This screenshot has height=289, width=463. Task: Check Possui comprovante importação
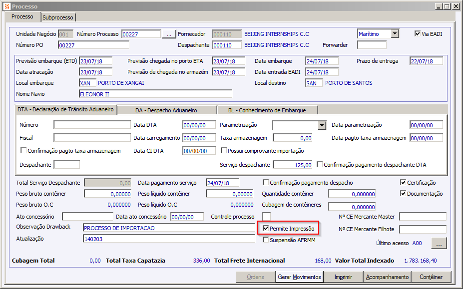(224, 151)
